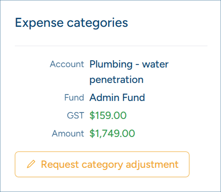Click the word water in account value
Viewport: 221px width, 192px height.
(155, 64)
